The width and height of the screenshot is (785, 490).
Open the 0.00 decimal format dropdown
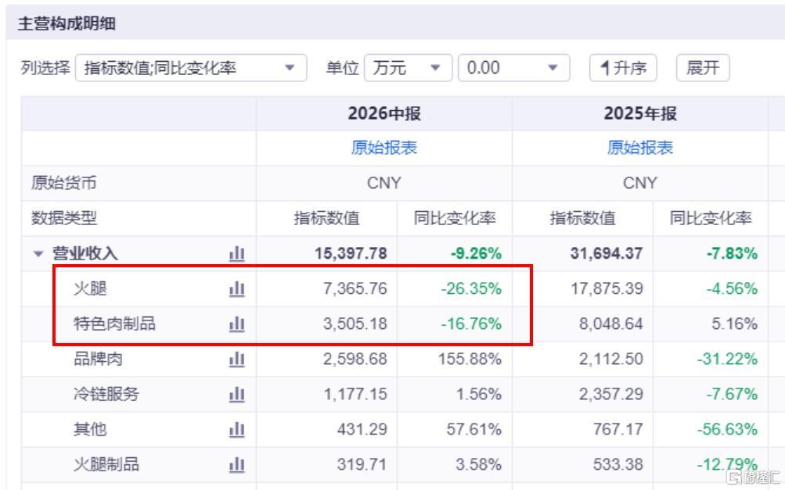(x=513, y=67)
